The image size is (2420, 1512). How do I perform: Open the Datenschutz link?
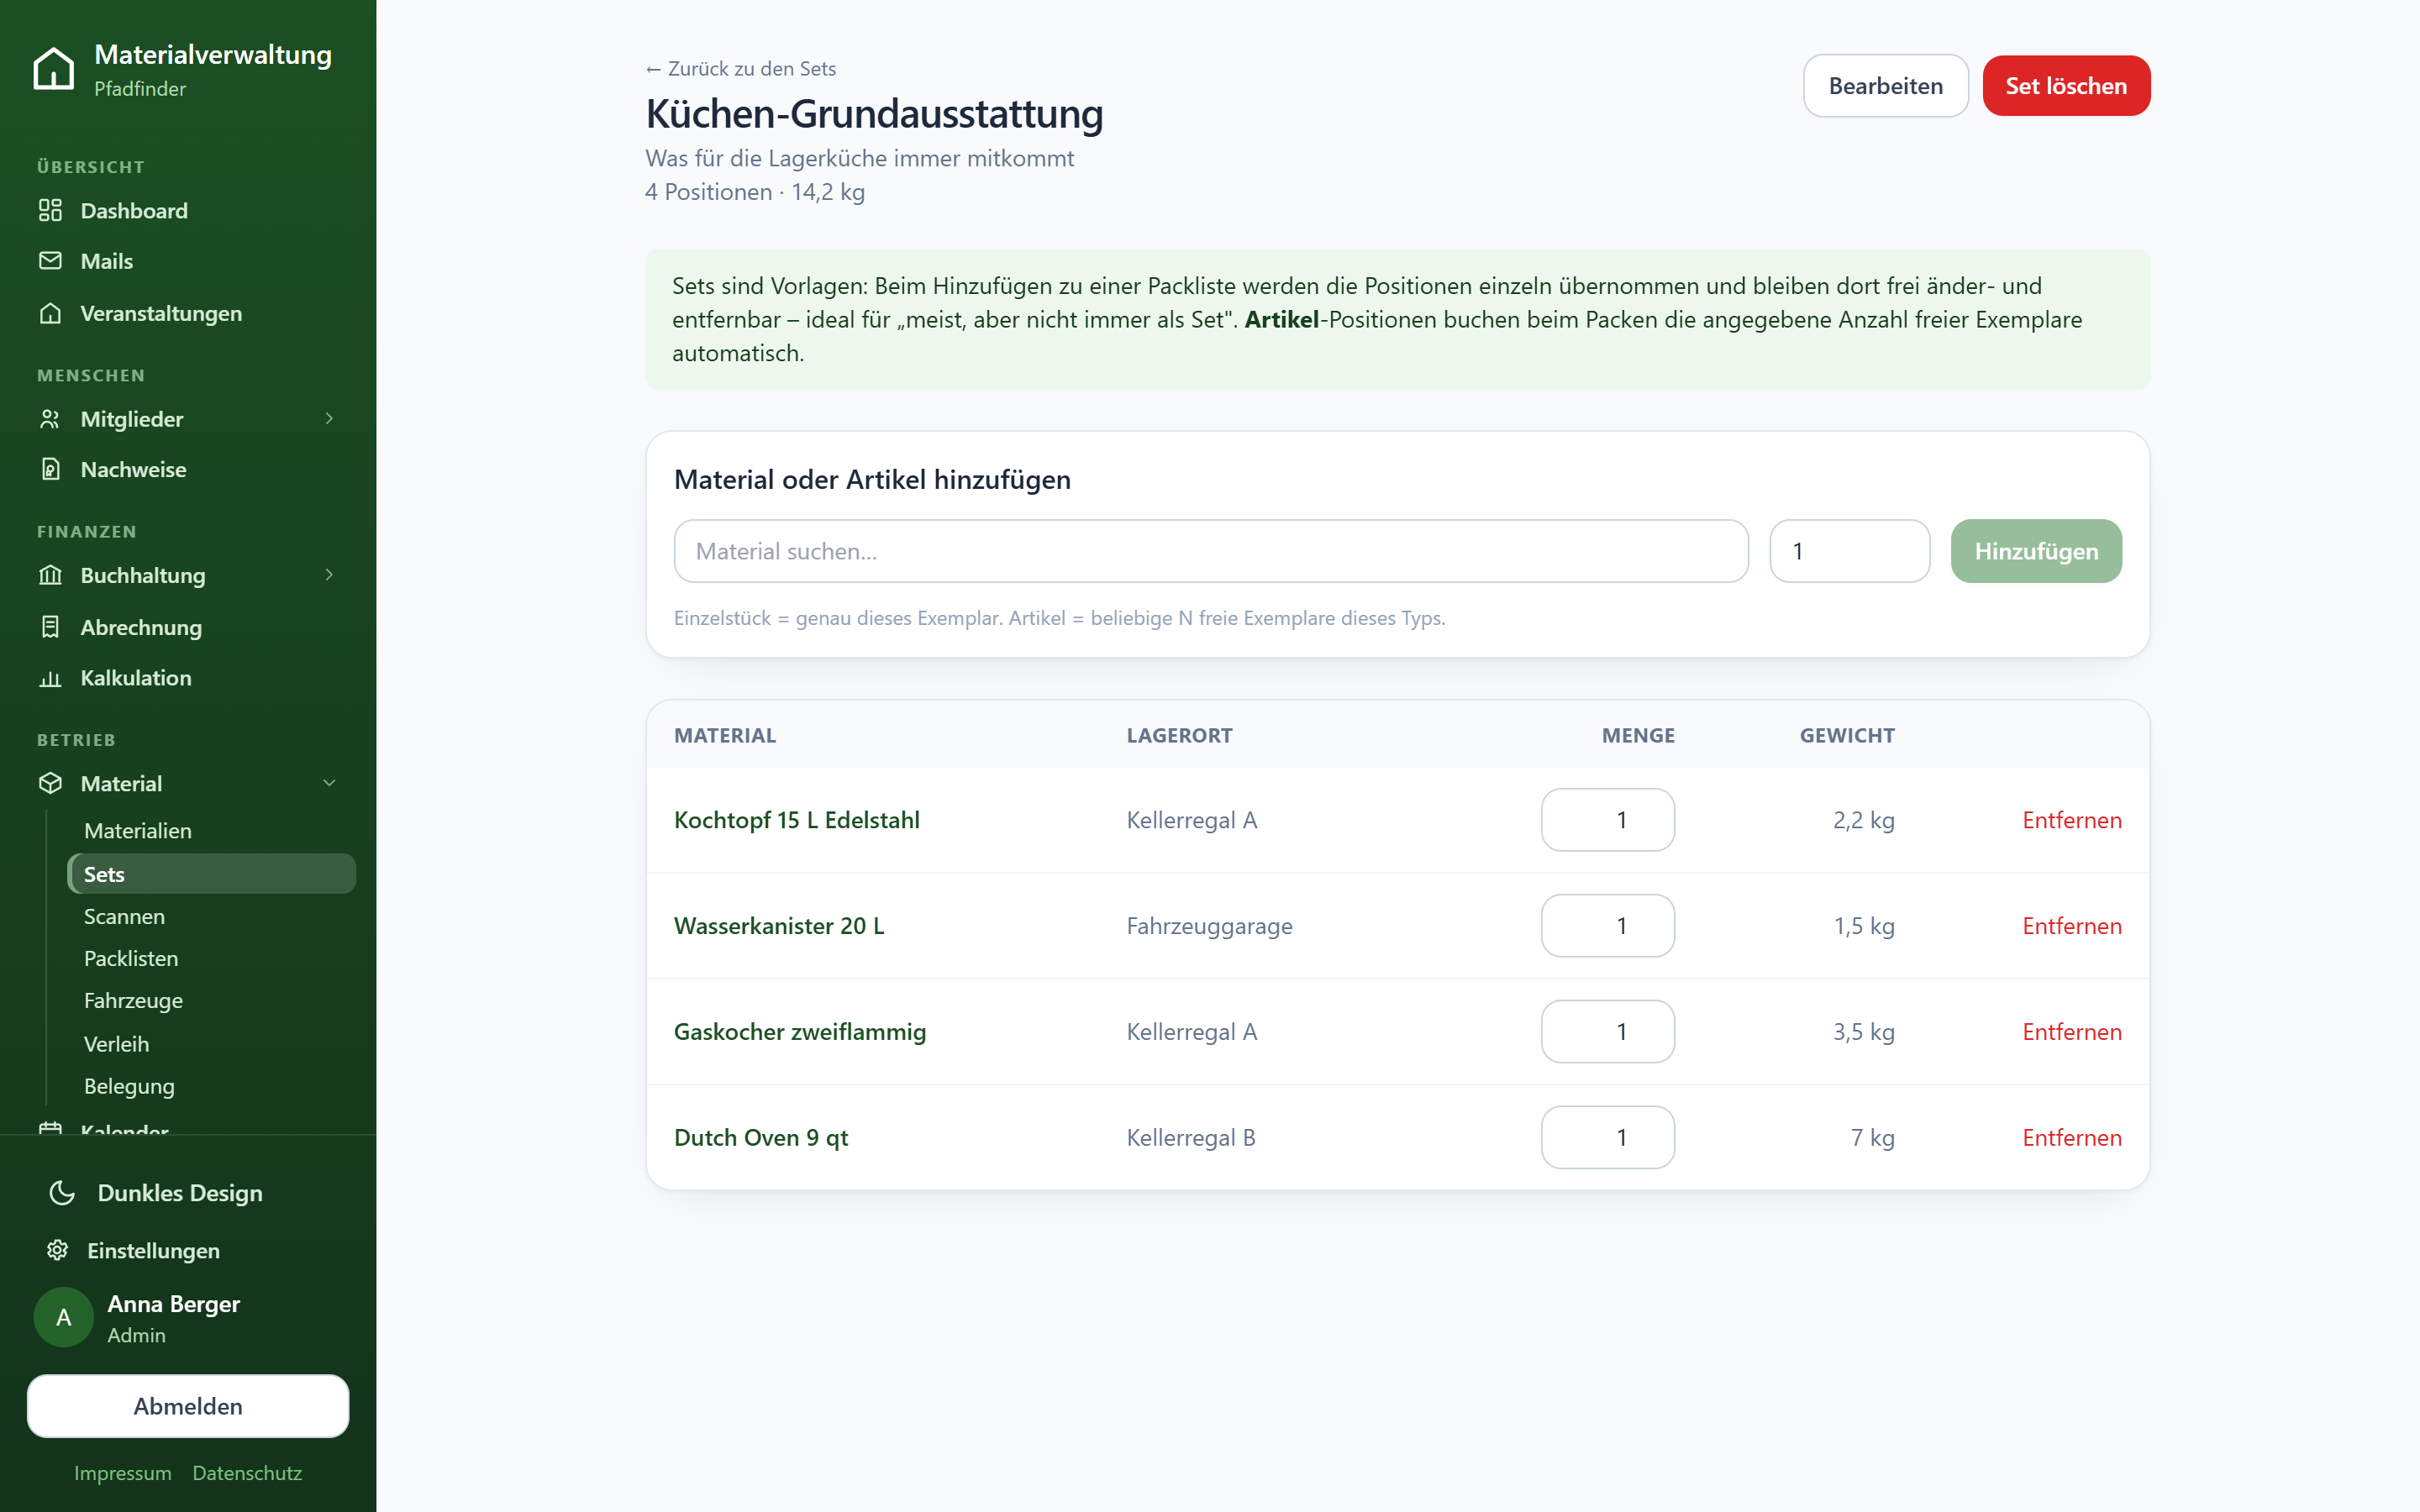[247, 1473]
